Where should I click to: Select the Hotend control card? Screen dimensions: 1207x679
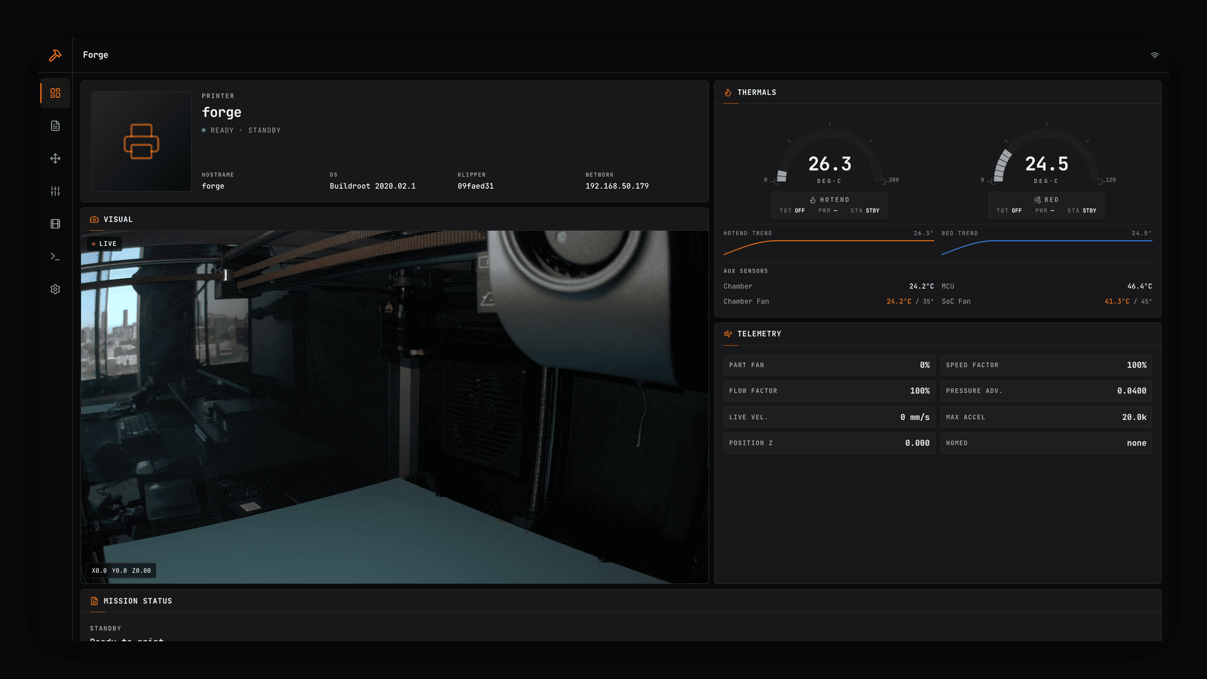(x=830, y=205)
